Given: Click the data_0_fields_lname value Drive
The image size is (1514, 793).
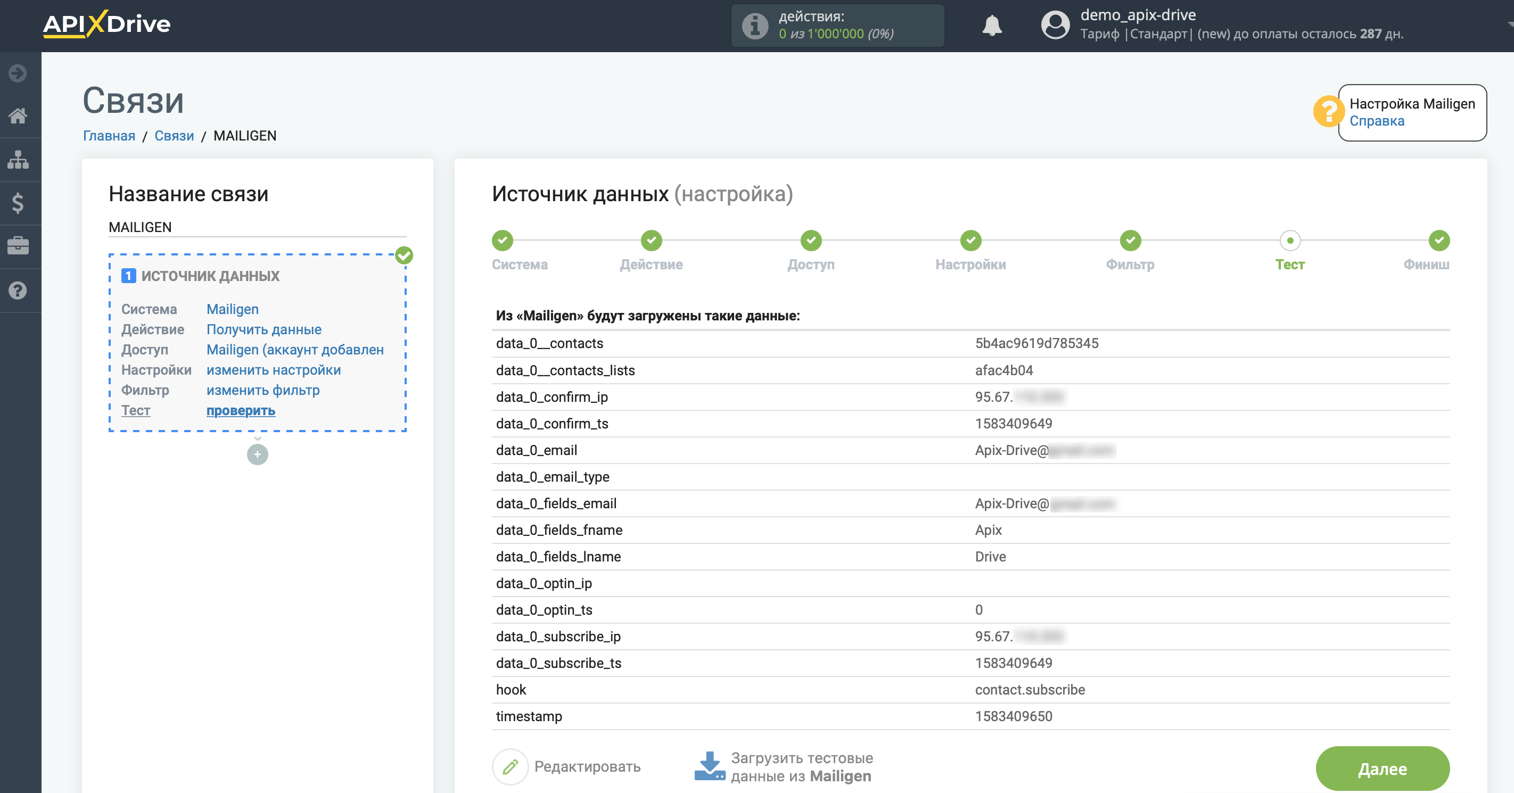Looking at the screenshot, I should 991,556.
